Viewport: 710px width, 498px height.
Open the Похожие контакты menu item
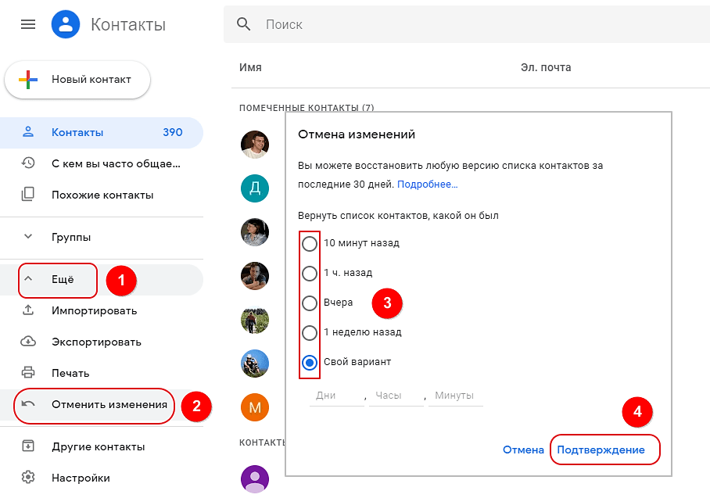point(102,195)
